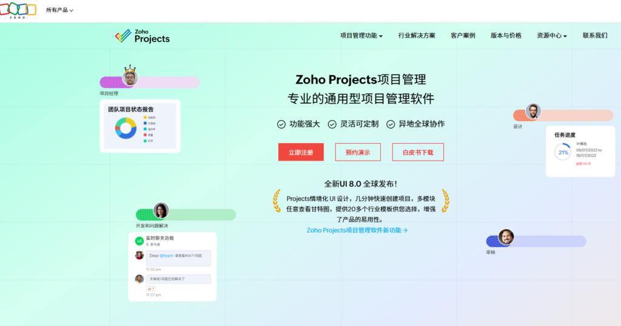Click the 设计 avatar
Image resolution: width=621 pixels, height=326 pixels.
tap(533, 111)
